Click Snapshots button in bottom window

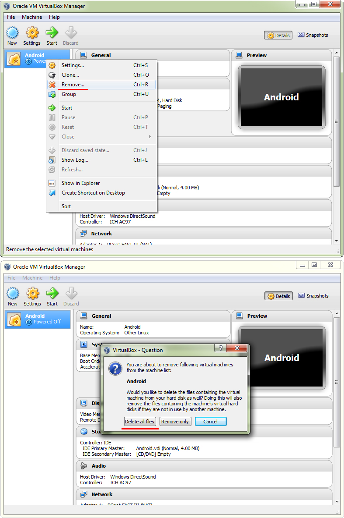pyautogui.click(x=313, y=296)
